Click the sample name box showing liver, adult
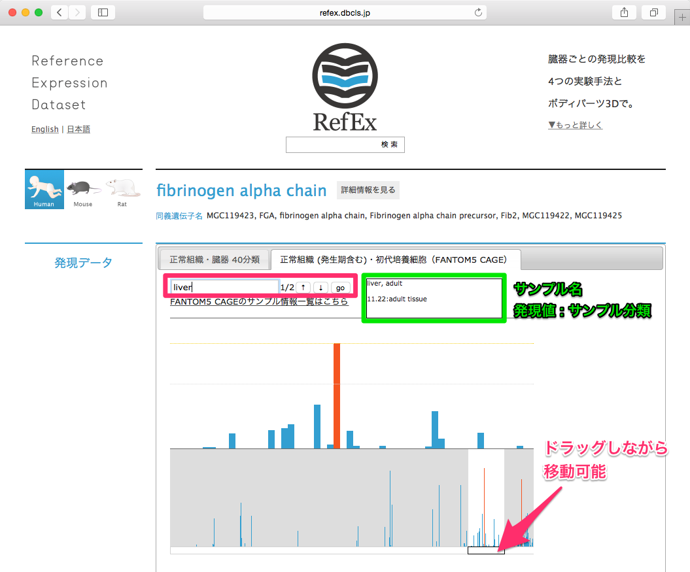This screenshot has width=690, height=572. [x=434, y=298]
